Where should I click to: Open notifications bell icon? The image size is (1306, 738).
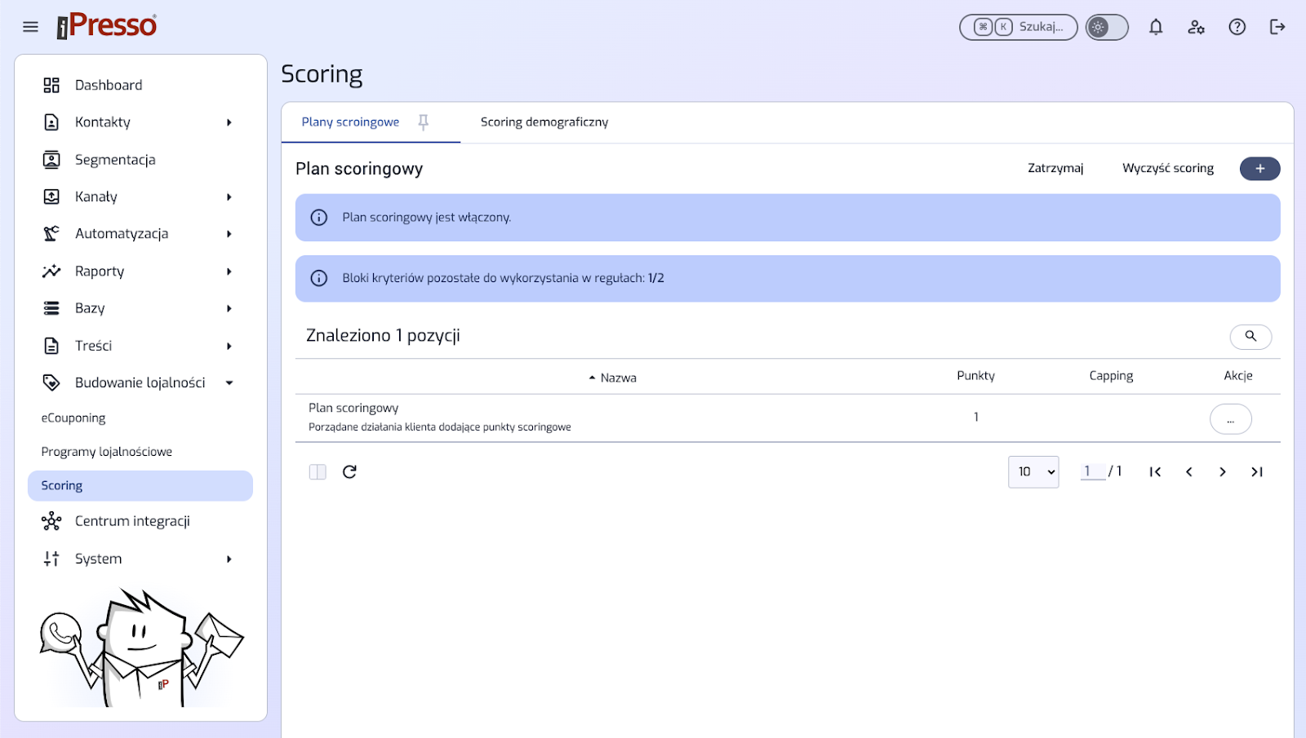point(1156,27)
